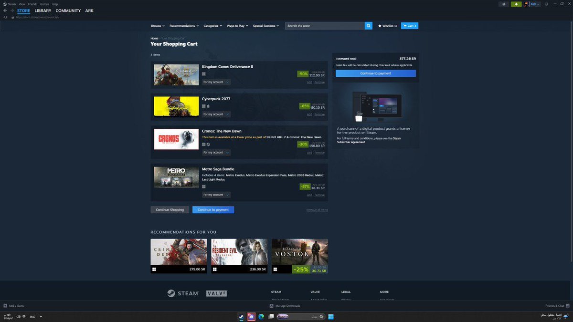Open the Cyberpunk 2077 thumbnail
Viewport: 573px width, 322px height.
click(x=176, y=106)
